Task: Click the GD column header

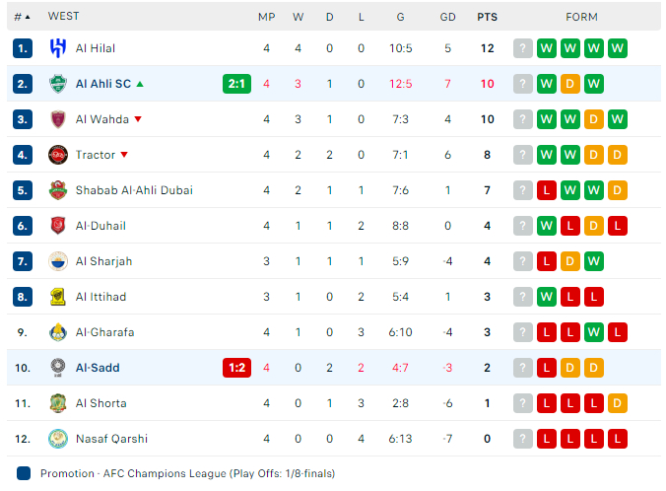Action: pos(447,16)
